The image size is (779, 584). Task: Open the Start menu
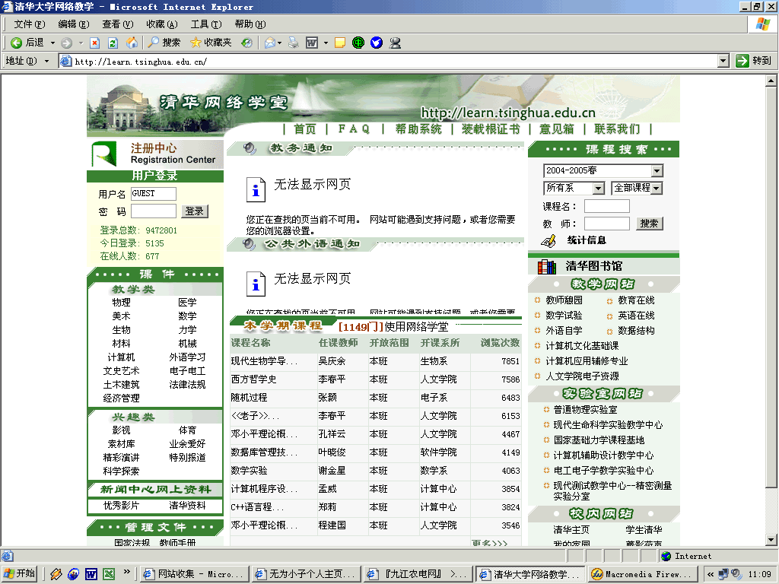point(20,574)
